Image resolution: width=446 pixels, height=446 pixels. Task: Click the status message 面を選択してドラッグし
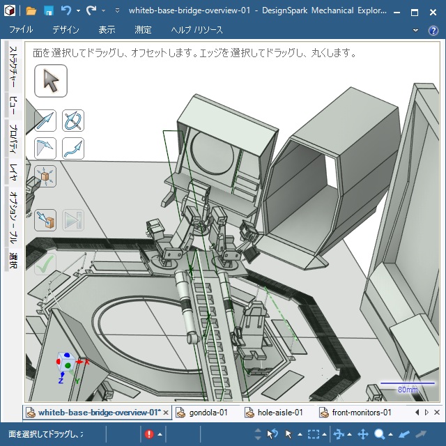click(x=45, y=434)
